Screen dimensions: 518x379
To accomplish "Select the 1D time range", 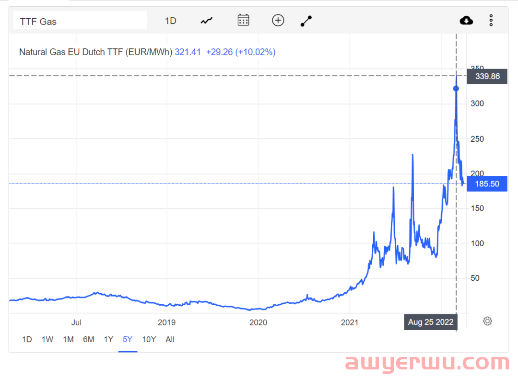I will pyautogui.click(x=27, y=339).
